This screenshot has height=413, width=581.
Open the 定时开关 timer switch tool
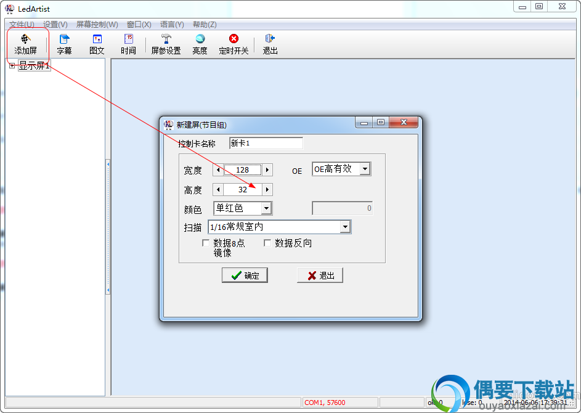coord(234,44)
